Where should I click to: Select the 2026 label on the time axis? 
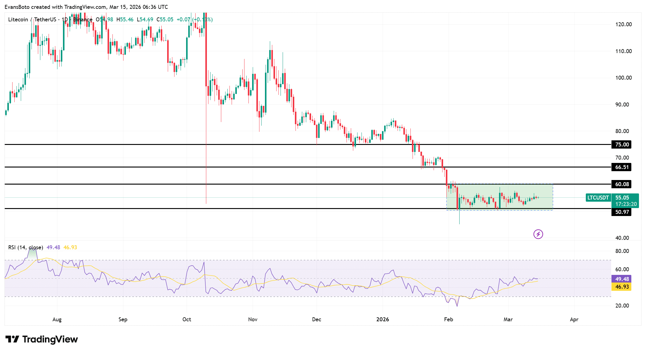(x=383, y=319)
